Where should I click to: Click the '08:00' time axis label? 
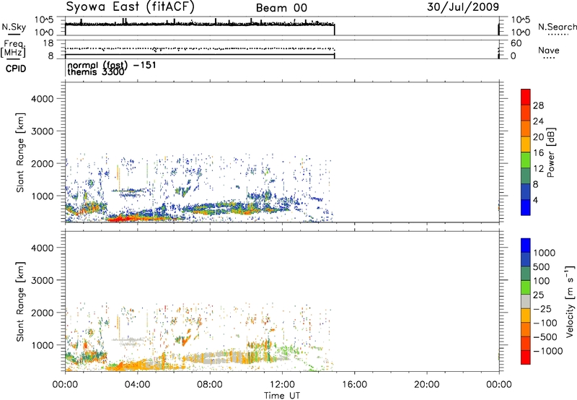210,385
